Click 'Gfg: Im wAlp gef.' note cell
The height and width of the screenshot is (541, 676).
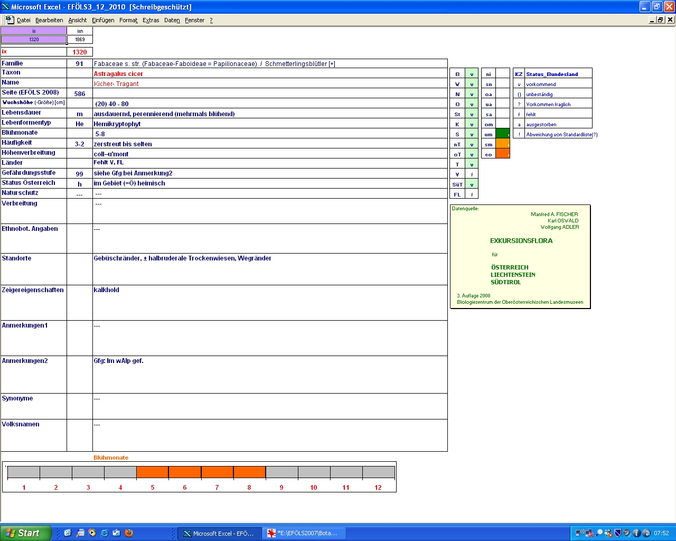[x=270, y=375]
